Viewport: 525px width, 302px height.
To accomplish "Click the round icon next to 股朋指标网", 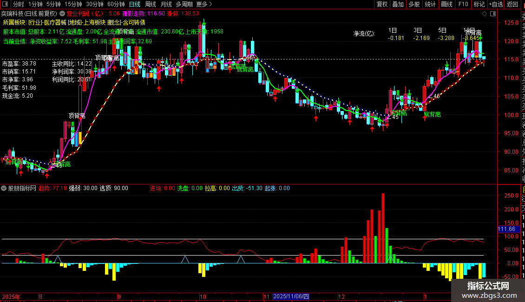I will point(4,188).
